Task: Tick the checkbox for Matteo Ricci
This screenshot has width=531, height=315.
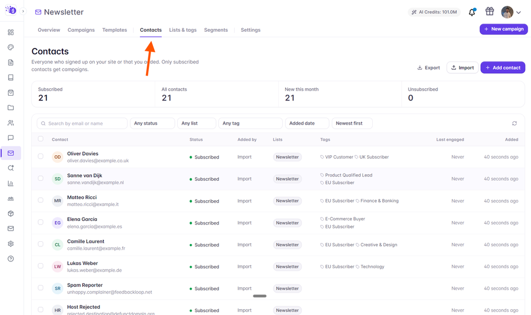Action: pos(40,200)
